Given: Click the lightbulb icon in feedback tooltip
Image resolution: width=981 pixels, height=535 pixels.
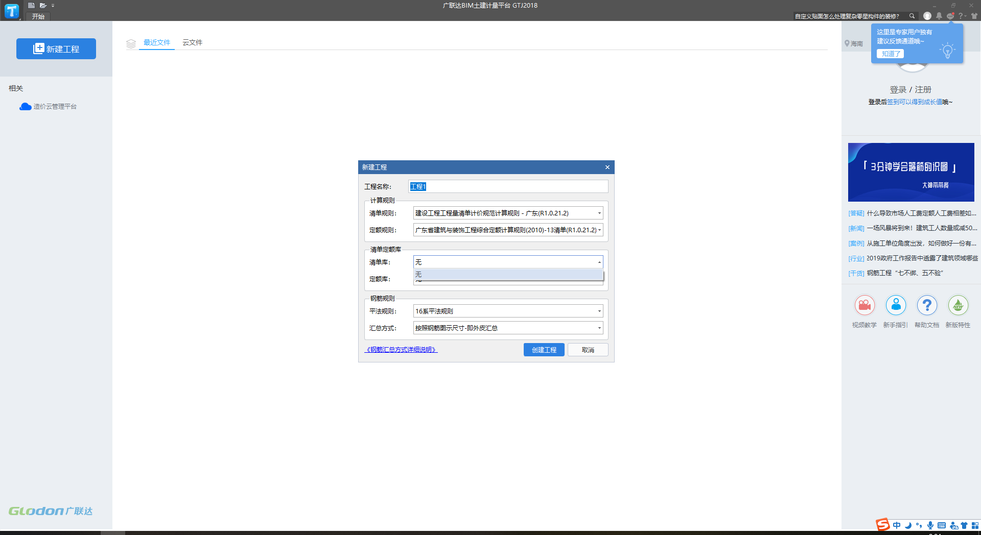Looking at the screenshot, I should 947,50.
